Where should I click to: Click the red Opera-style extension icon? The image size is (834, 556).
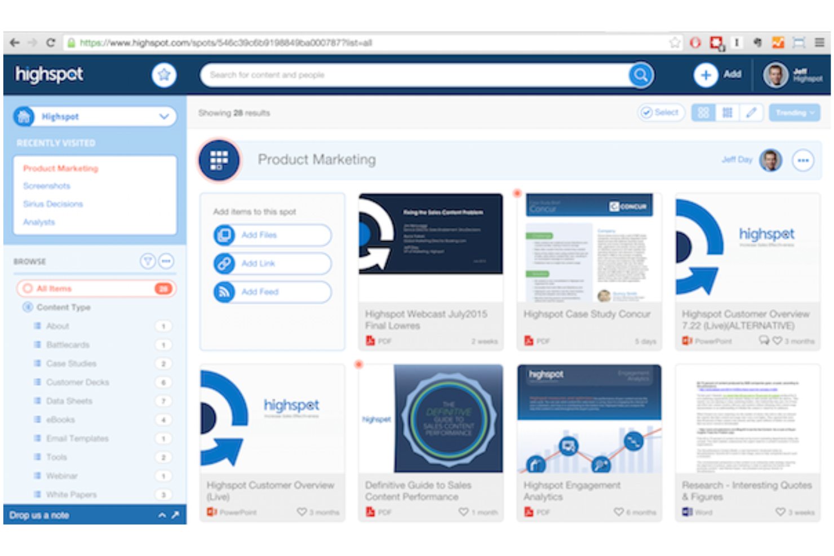695,43
